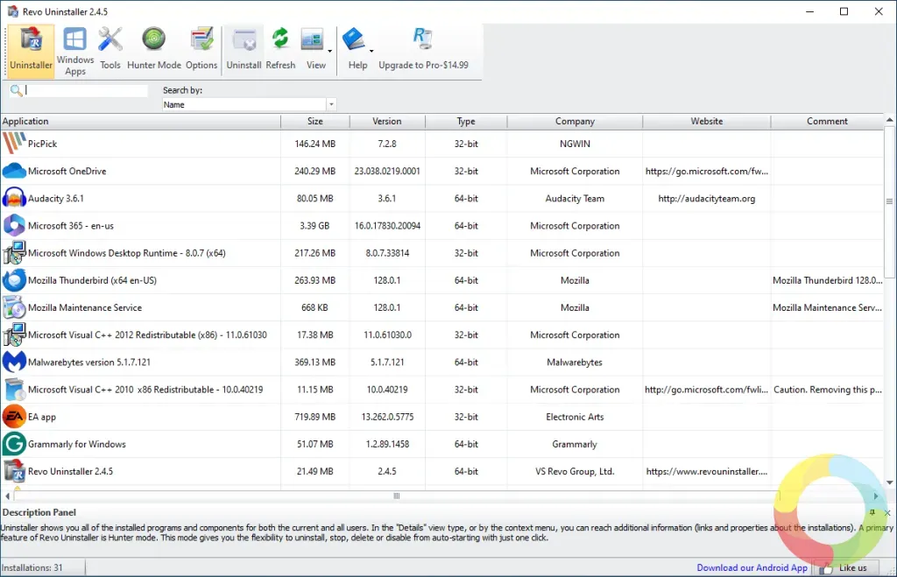Click vertical scrollbar down arrow
This screenshot has width=897, height=577.
[x=890, y=482]
